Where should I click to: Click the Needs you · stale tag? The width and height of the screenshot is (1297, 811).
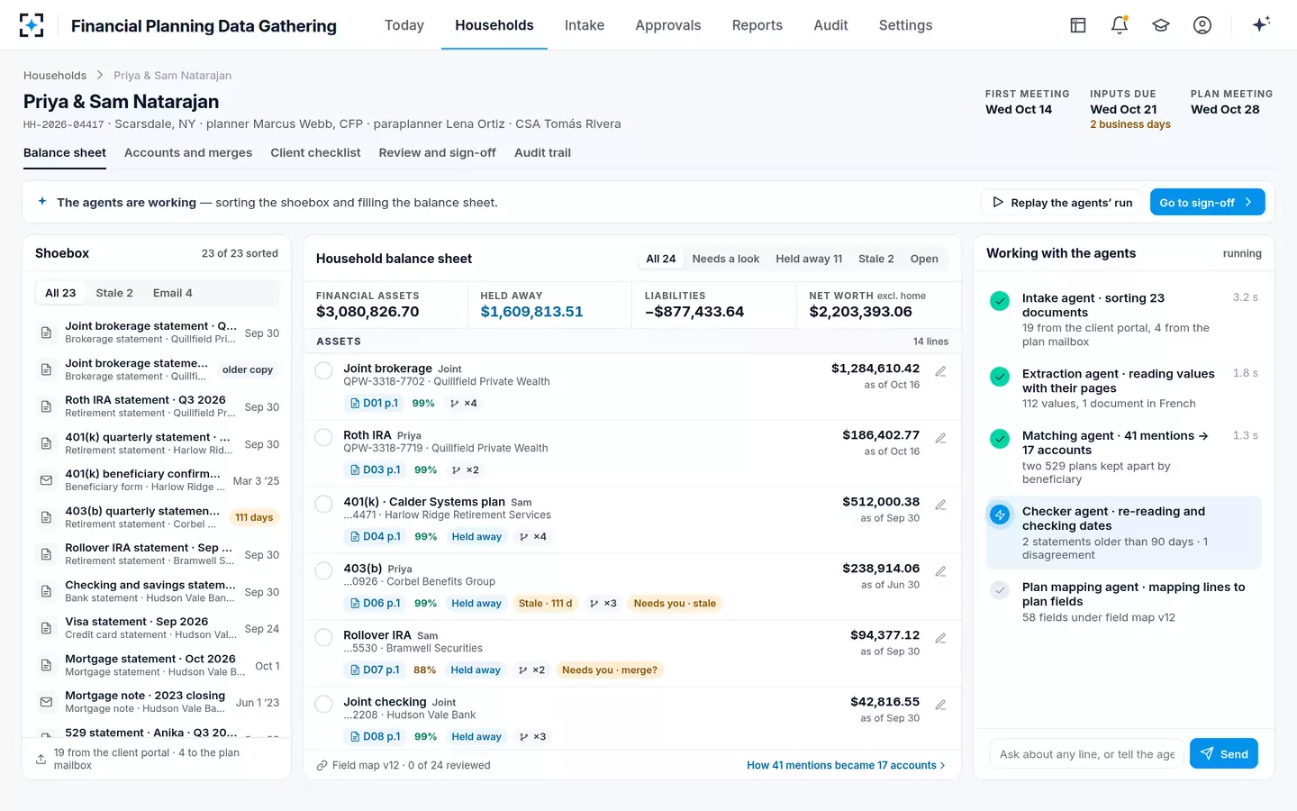675,603
